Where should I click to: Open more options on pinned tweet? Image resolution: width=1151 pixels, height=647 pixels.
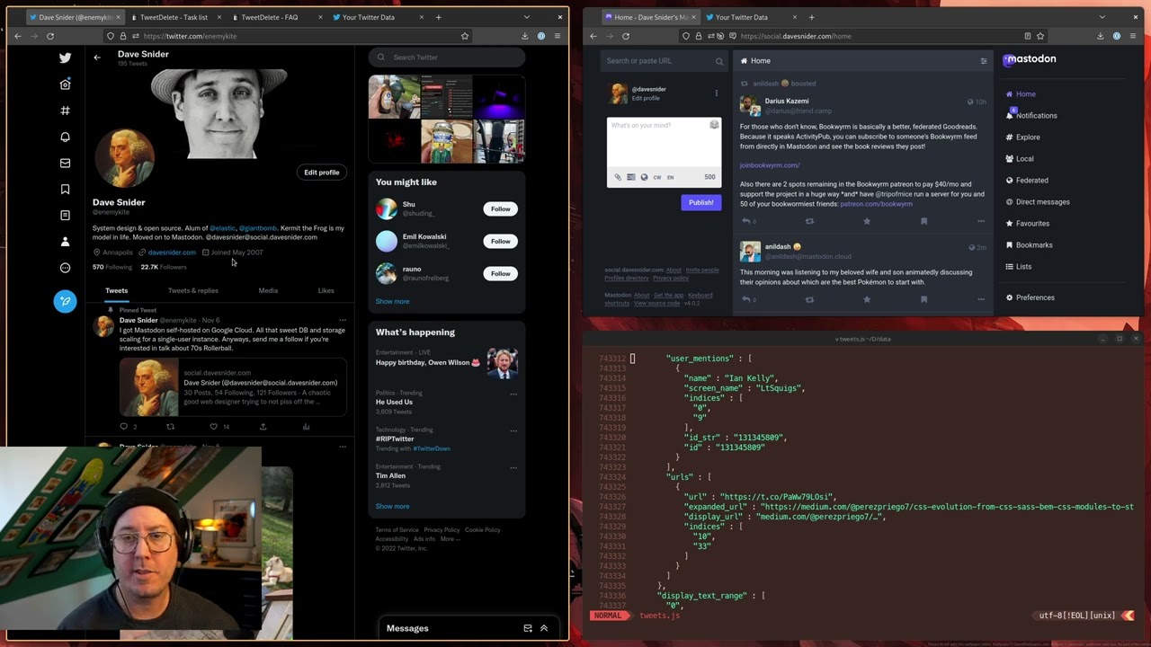[x=343, y=320]
